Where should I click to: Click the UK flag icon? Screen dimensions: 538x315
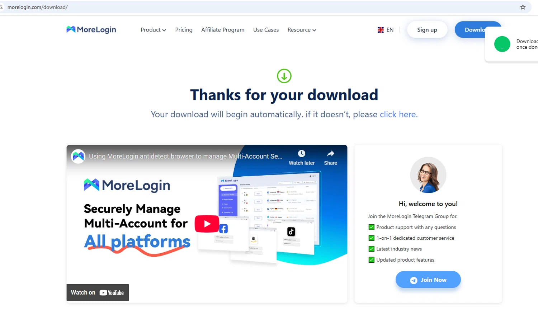(381, 30)
